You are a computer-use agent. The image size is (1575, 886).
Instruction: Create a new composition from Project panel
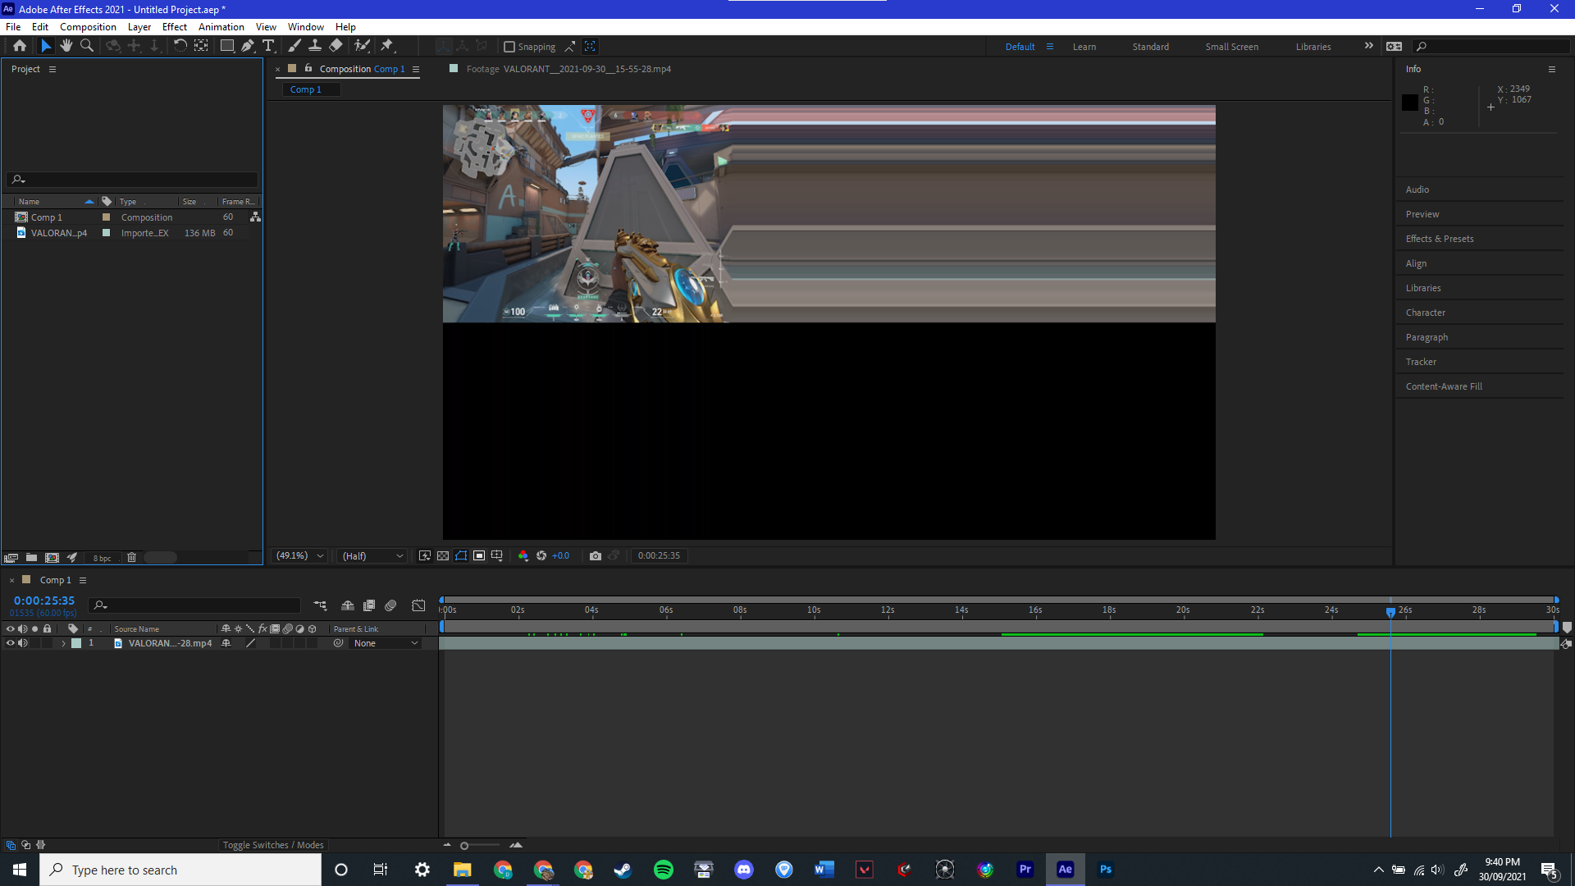point(52,558)
